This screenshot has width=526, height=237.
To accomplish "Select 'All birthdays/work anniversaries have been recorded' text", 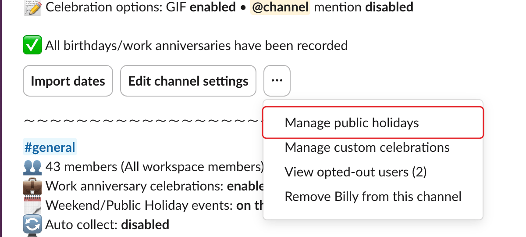I will 196,45.
